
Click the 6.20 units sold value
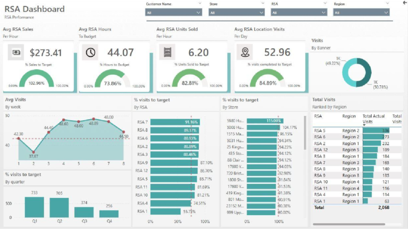click(198, 52)
